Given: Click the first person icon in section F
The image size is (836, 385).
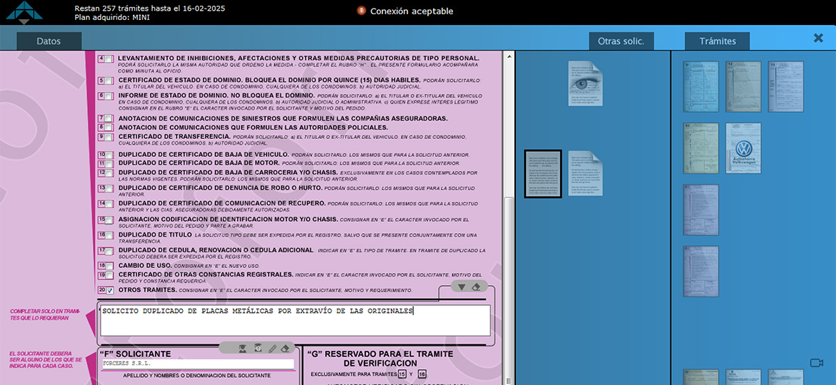Looking at the screenshot, I should [242, 348].
